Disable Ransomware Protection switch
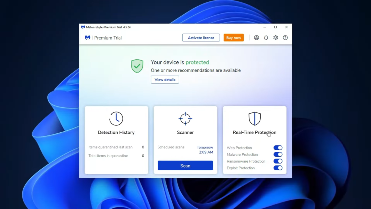 click(278, 161)
